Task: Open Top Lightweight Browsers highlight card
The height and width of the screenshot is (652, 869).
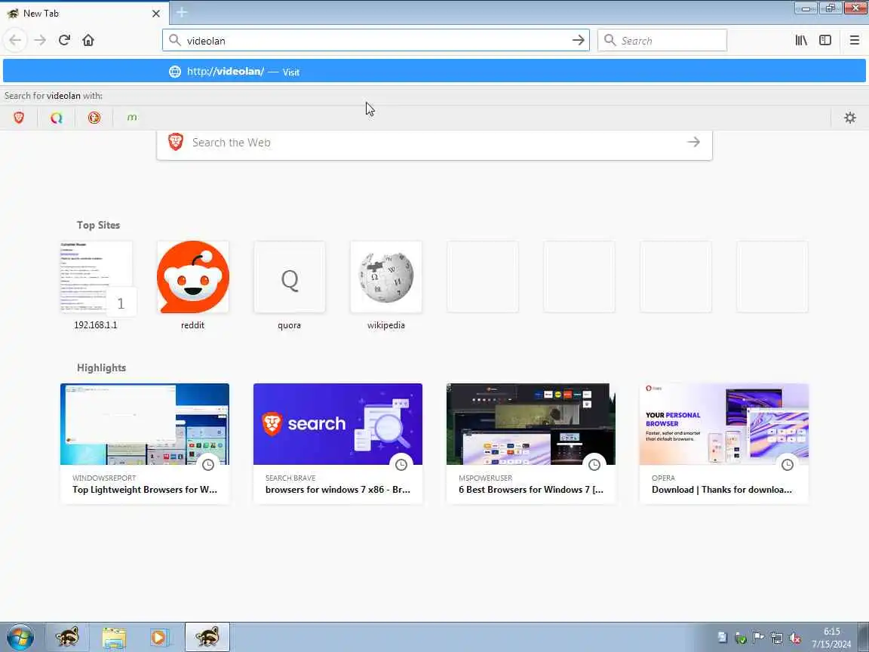Action: 145,444
